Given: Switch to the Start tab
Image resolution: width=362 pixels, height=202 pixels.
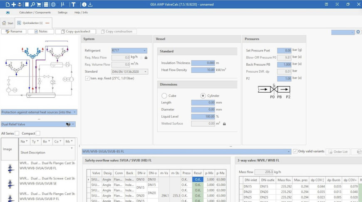Looking at the screenshot, I should click(x=7, y=23).
